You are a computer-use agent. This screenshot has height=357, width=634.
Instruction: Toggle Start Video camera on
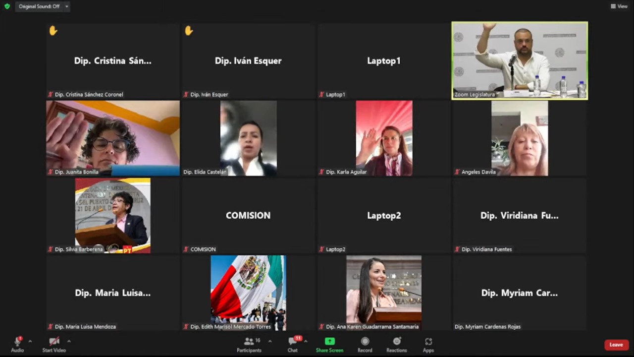pos(54,342)
